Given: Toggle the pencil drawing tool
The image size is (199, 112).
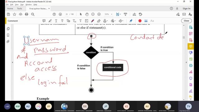Looking at the screenshot, I should [x=93, y=21].
